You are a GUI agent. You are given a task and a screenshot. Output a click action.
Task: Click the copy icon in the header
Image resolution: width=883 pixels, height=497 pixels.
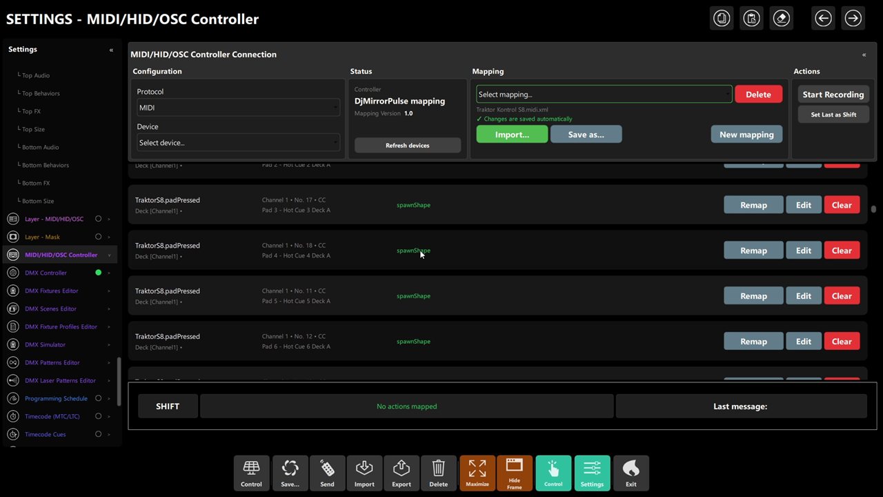click(722, 19)
